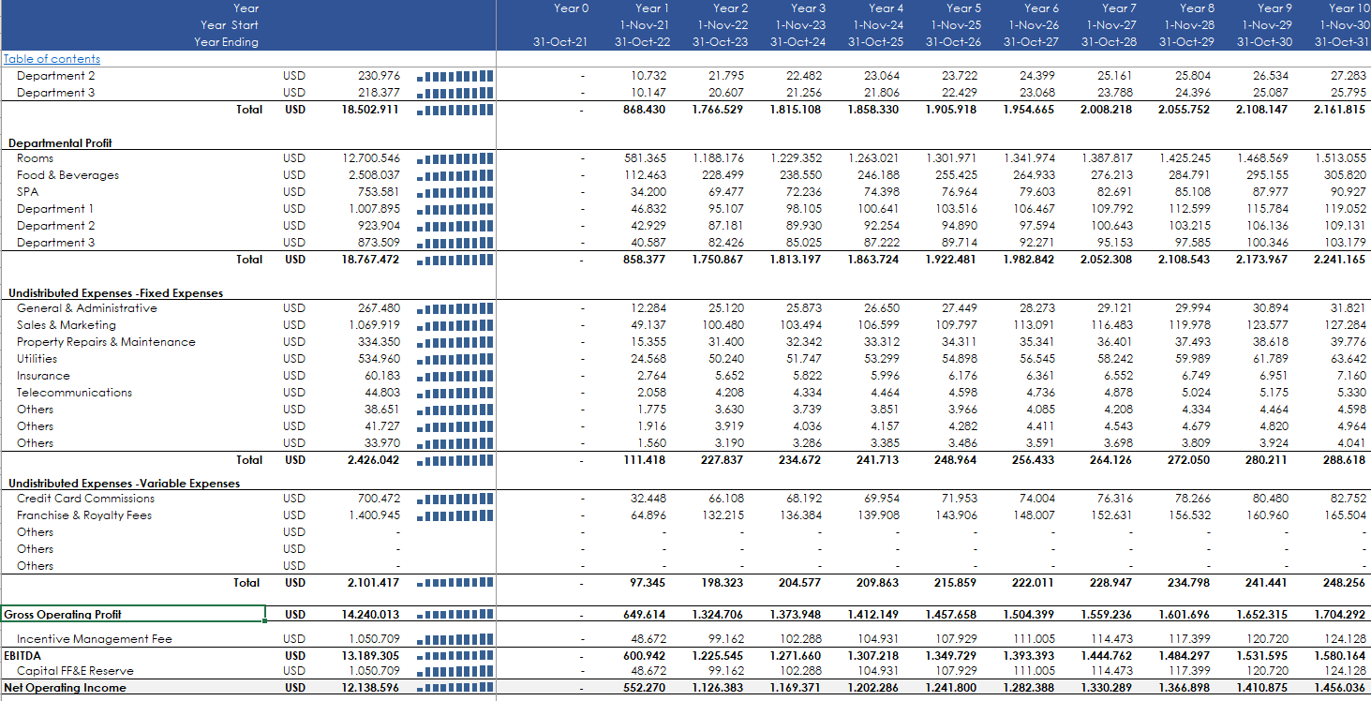Click Undistributed Expenses -Variable Expenses heading
The width and height of the screenshot is (1371, 701).
point(124,484)
